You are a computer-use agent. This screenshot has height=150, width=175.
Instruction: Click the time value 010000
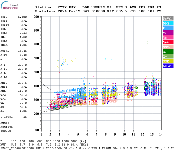pyautogui.click(x=98, y=11)
